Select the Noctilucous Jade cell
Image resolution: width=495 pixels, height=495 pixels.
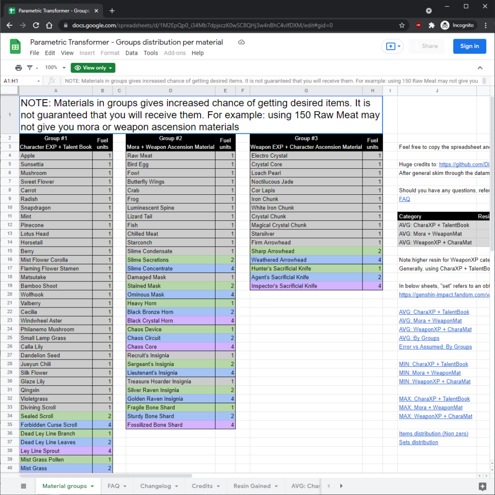point(306,182)
